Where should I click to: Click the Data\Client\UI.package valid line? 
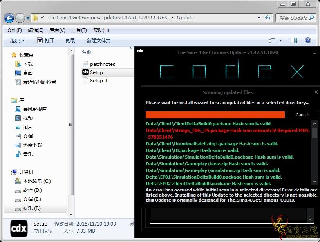point(193,150)
